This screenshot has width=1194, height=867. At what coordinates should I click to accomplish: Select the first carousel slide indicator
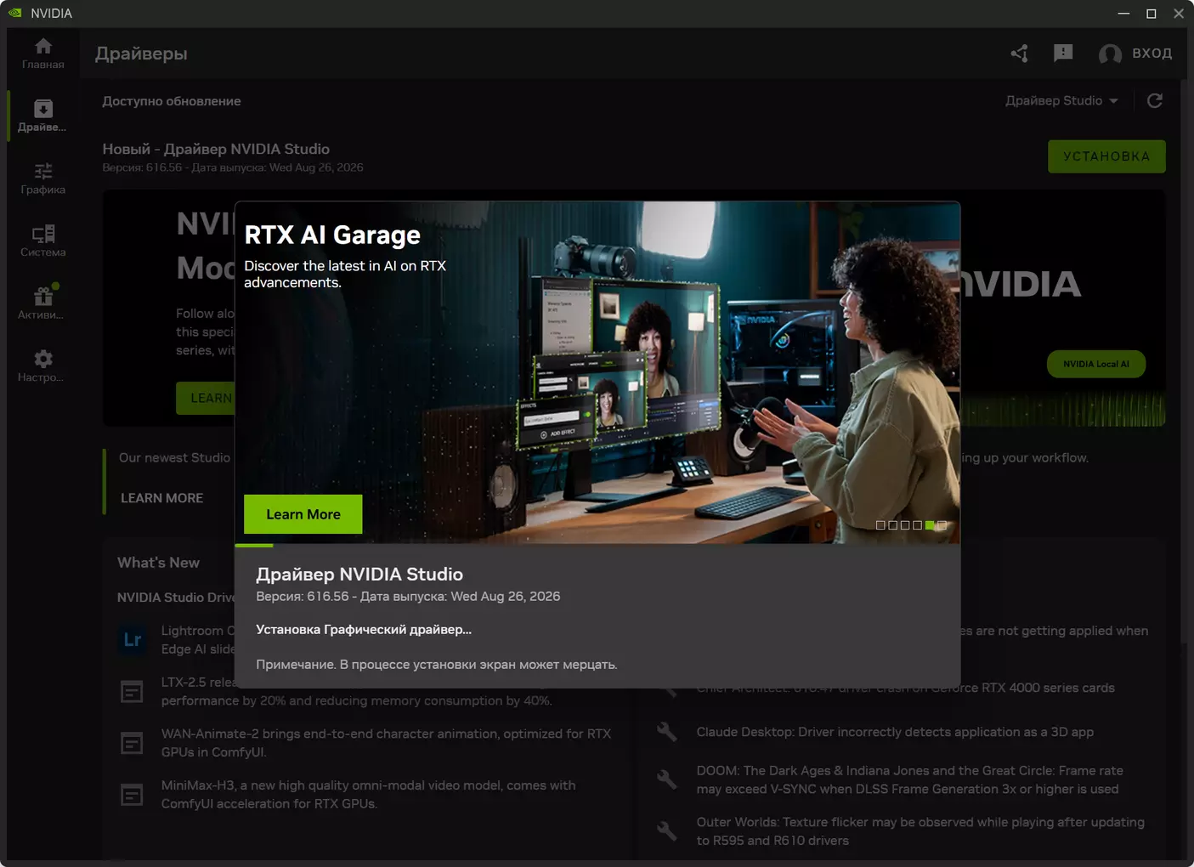(x=880, y=525)
